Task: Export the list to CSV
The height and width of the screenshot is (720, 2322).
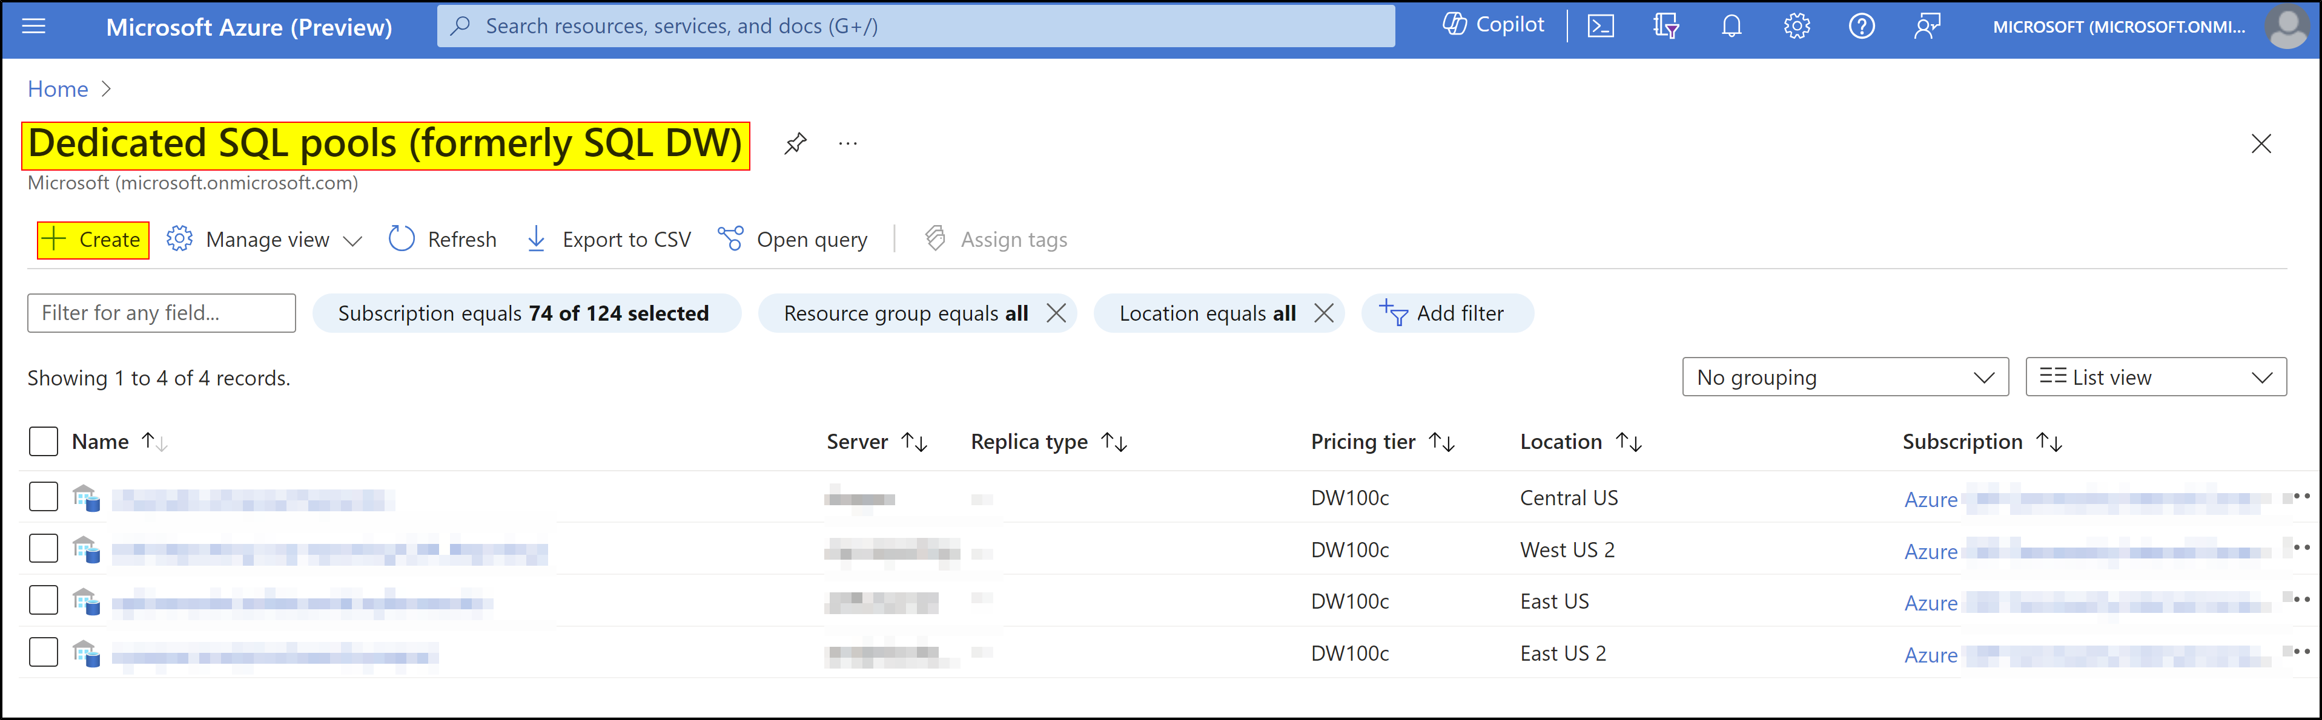Action: 609,240
